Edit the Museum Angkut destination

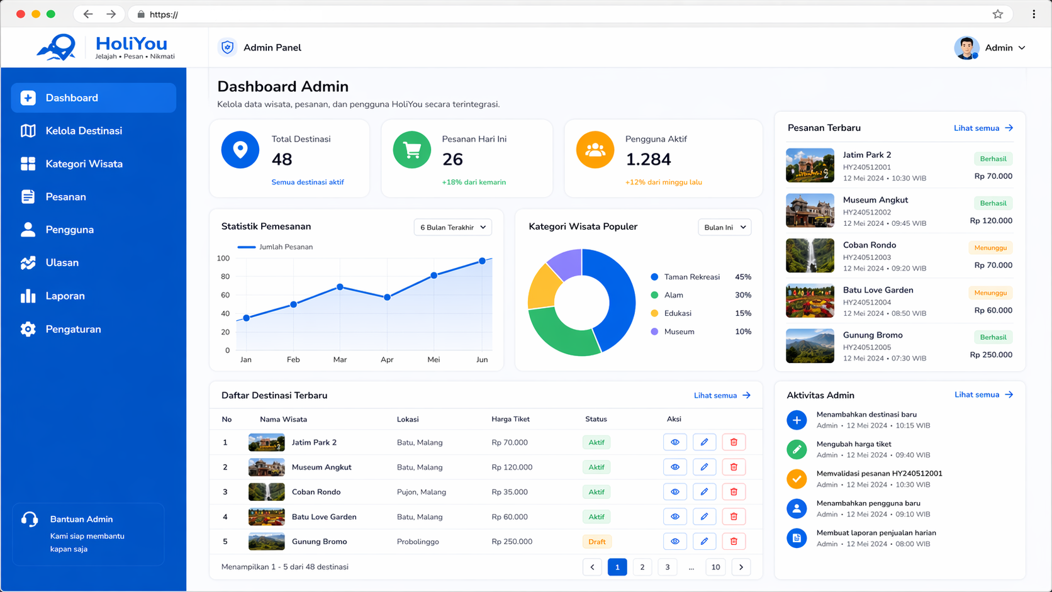click(704, 467)
